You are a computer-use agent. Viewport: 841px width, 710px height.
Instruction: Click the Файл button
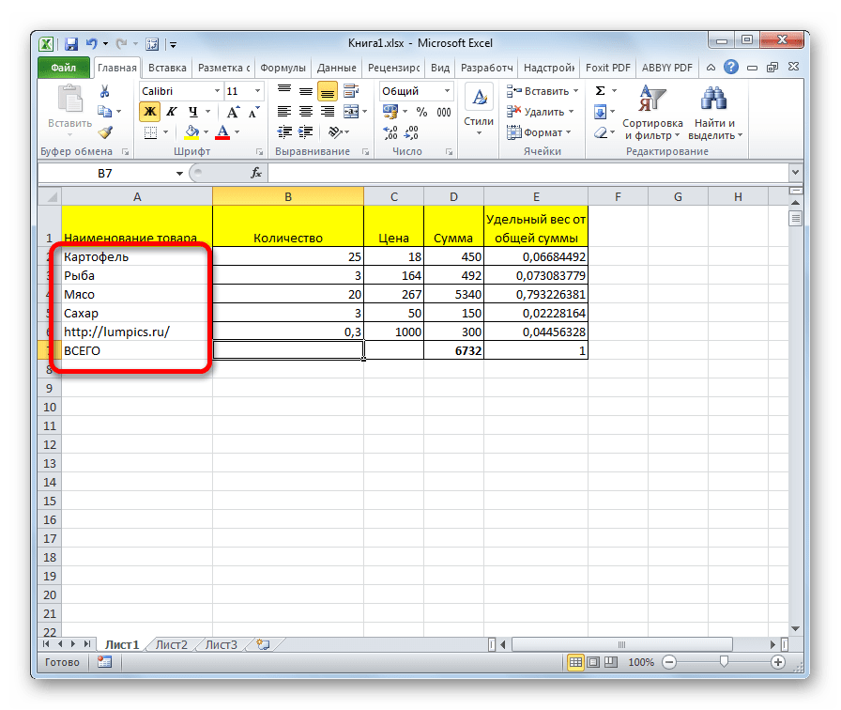click(64, 68)
